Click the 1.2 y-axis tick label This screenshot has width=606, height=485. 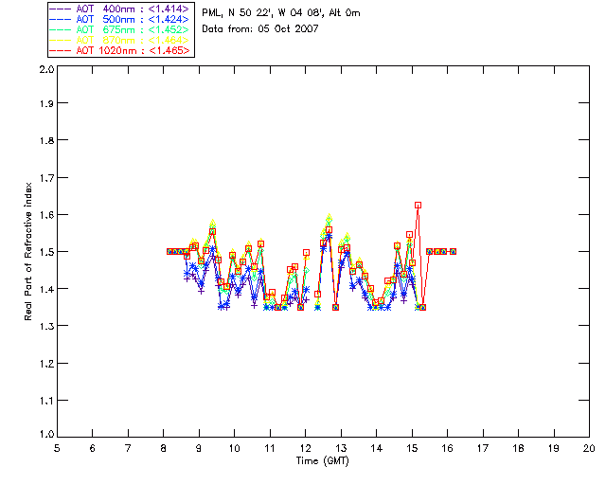click(46, 364)
